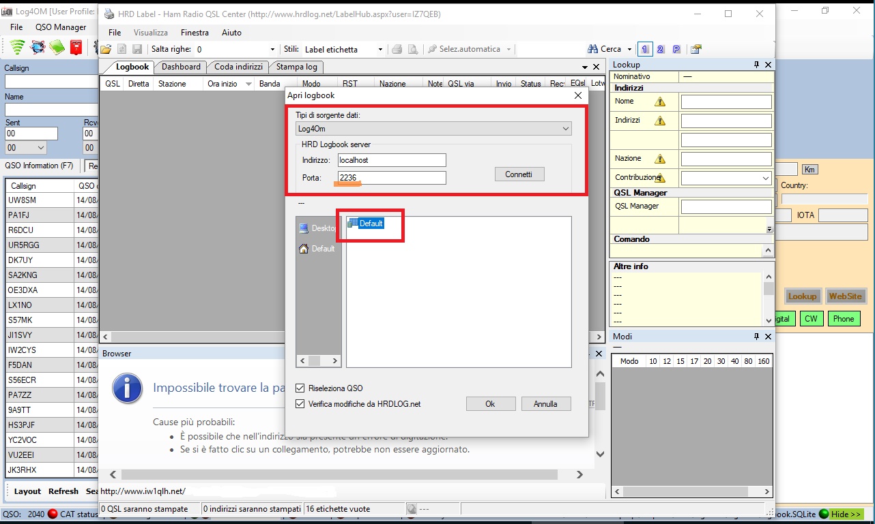875x524 pixels.
Task: Click the Hide >> button in status bar
Action: coord(846,514)
